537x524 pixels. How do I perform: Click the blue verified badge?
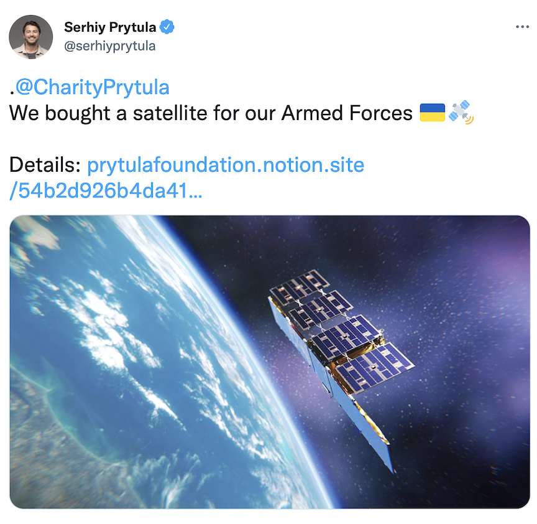pos(168,27)
